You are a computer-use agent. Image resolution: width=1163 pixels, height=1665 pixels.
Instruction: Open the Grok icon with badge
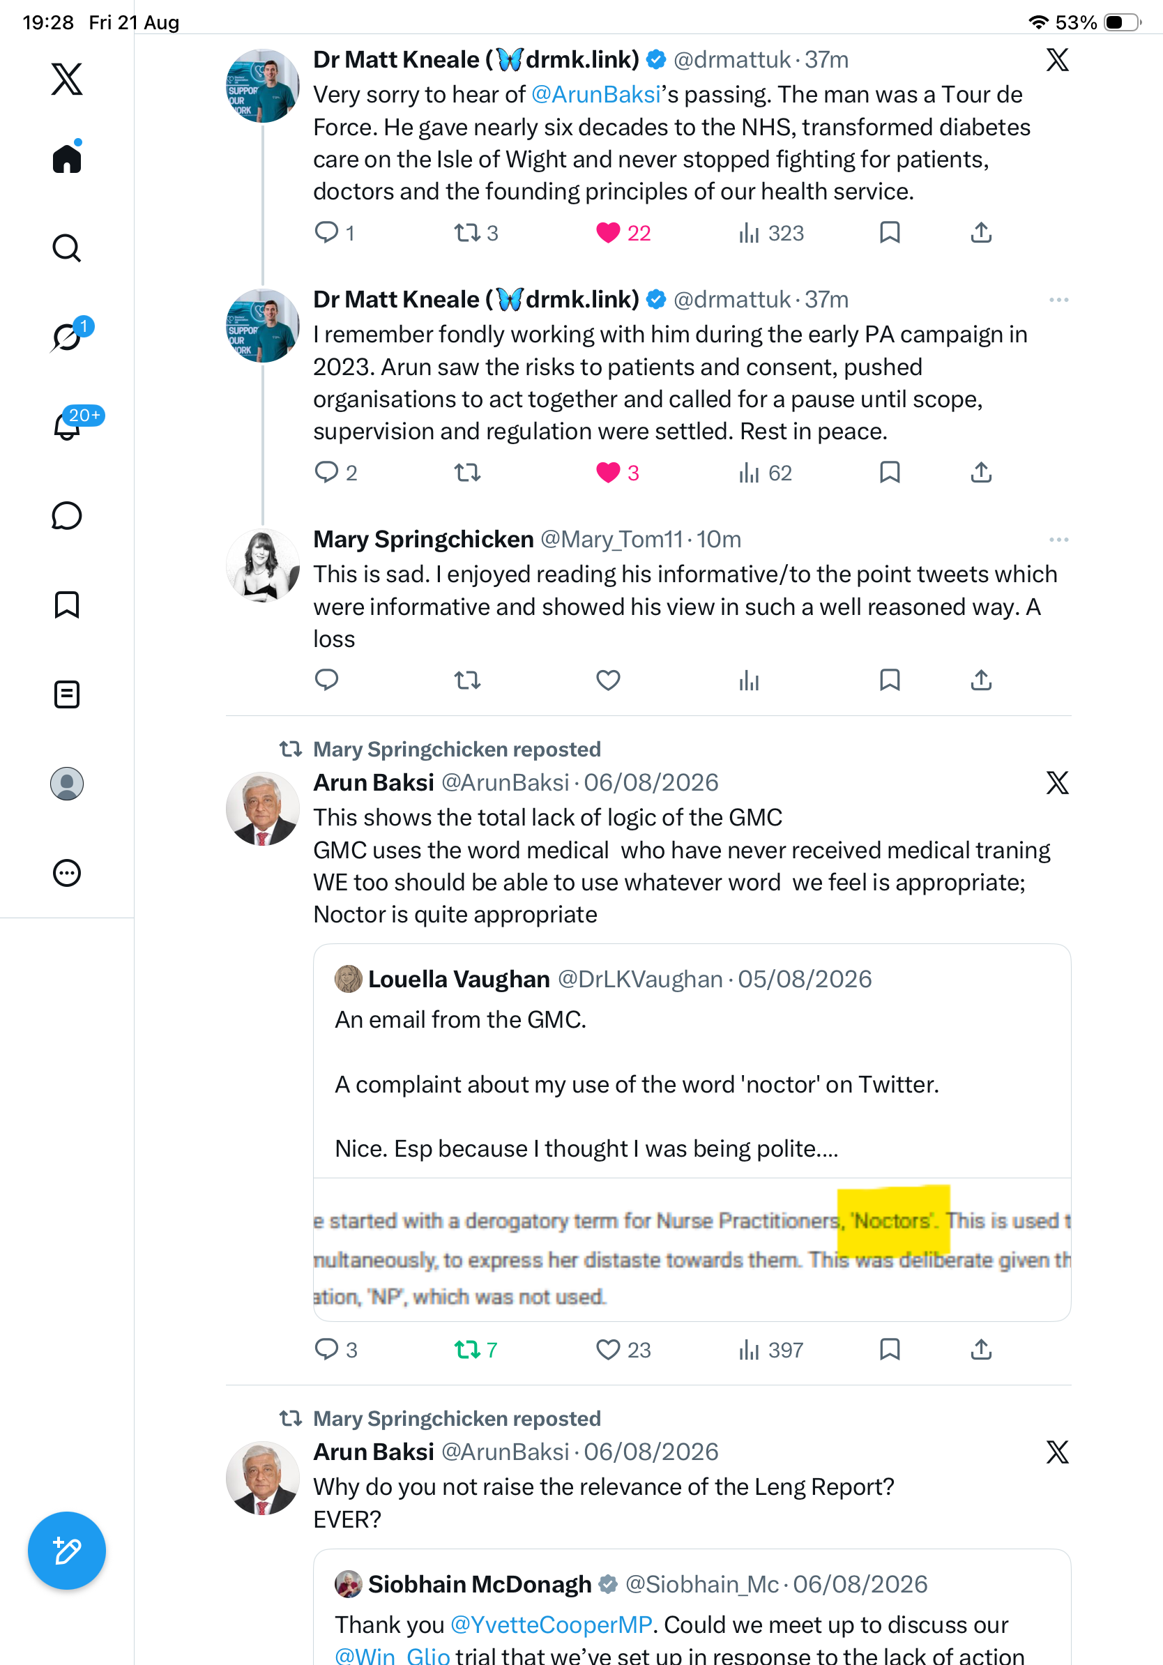[x=68, y=337]
